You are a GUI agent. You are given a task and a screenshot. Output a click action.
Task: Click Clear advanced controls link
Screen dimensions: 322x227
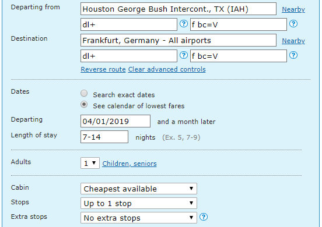point(167,69)
